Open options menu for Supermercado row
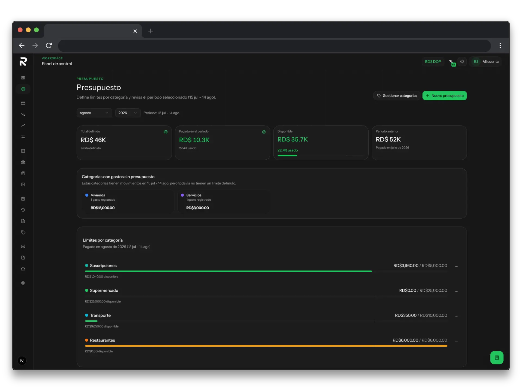This screenshot has width=522, height=391. point(456,291)
